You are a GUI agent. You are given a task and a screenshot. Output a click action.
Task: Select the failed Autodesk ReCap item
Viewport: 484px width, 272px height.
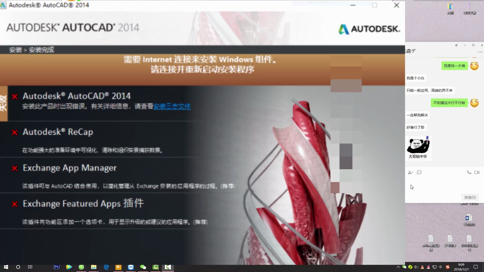click(58, 132)
